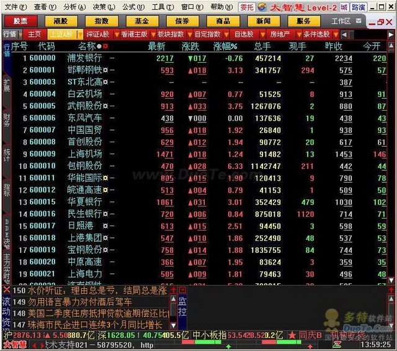397x351 pixels.
Task: Click the red up-arrow at monitor panel's right edge
Action: coord(391,290)
